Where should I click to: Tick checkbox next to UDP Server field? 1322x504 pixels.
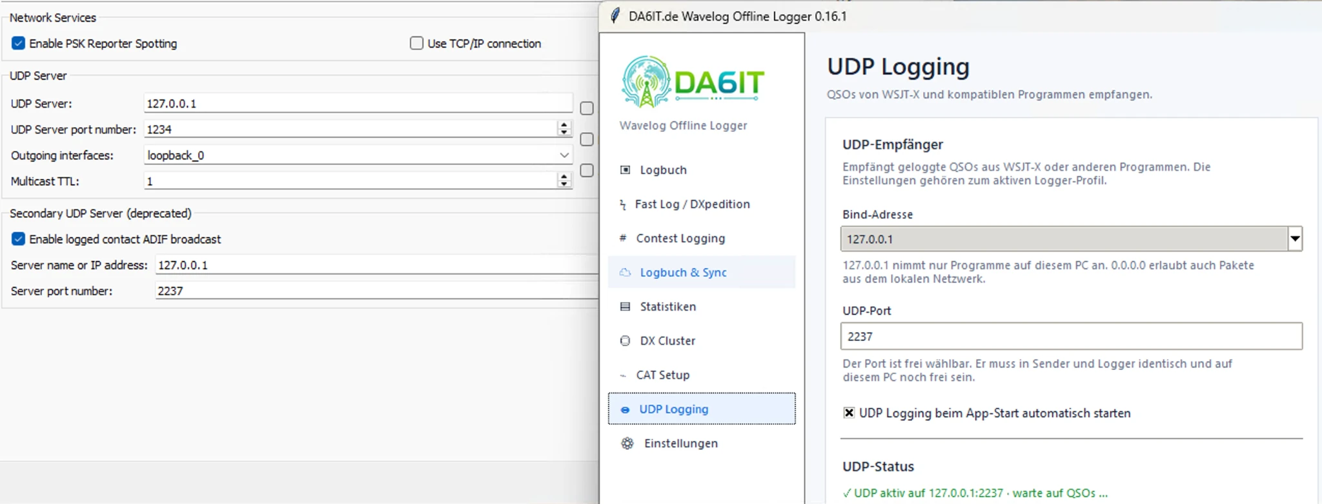pyautogui.click(x=586, y=108)
